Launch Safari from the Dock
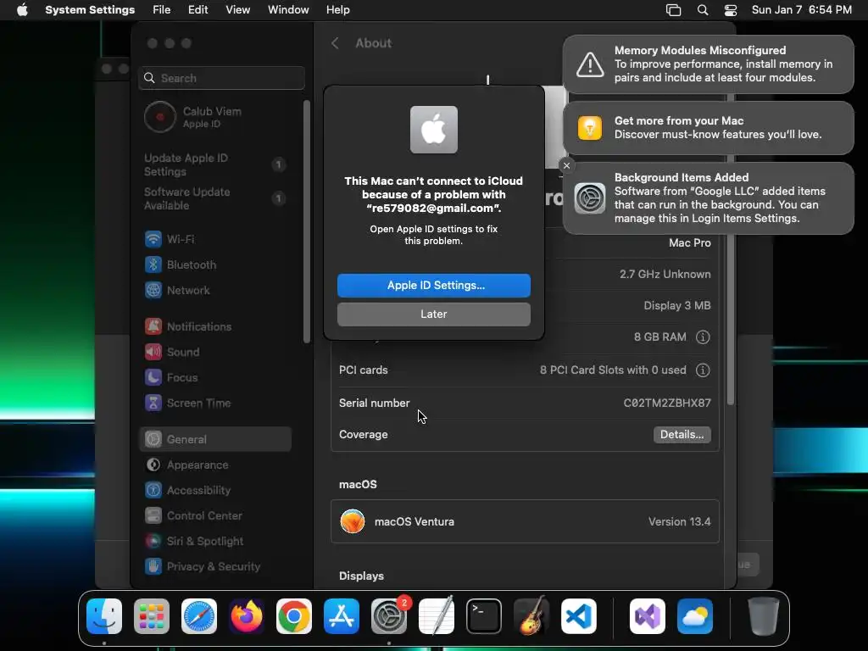This screenshot has height=651, width=868. (x=199, y=616)
